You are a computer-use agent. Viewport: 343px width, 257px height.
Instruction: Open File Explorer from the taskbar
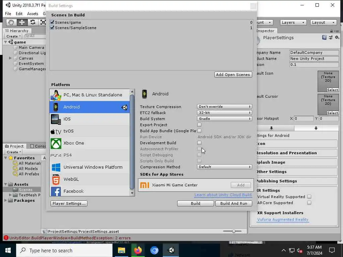[121, 250]
